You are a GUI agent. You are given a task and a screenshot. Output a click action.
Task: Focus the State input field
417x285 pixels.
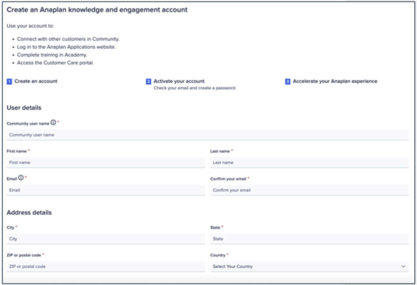309,239
